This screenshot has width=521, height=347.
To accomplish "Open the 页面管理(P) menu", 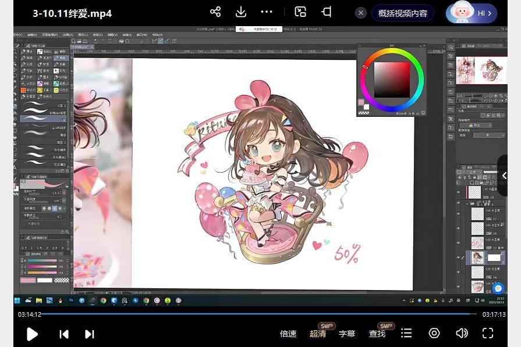I will tap(50, 34).
